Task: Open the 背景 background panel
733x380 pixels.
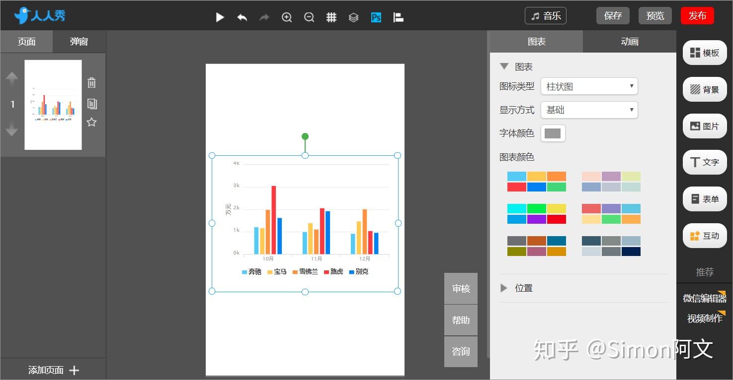Action: click(705, 89)
